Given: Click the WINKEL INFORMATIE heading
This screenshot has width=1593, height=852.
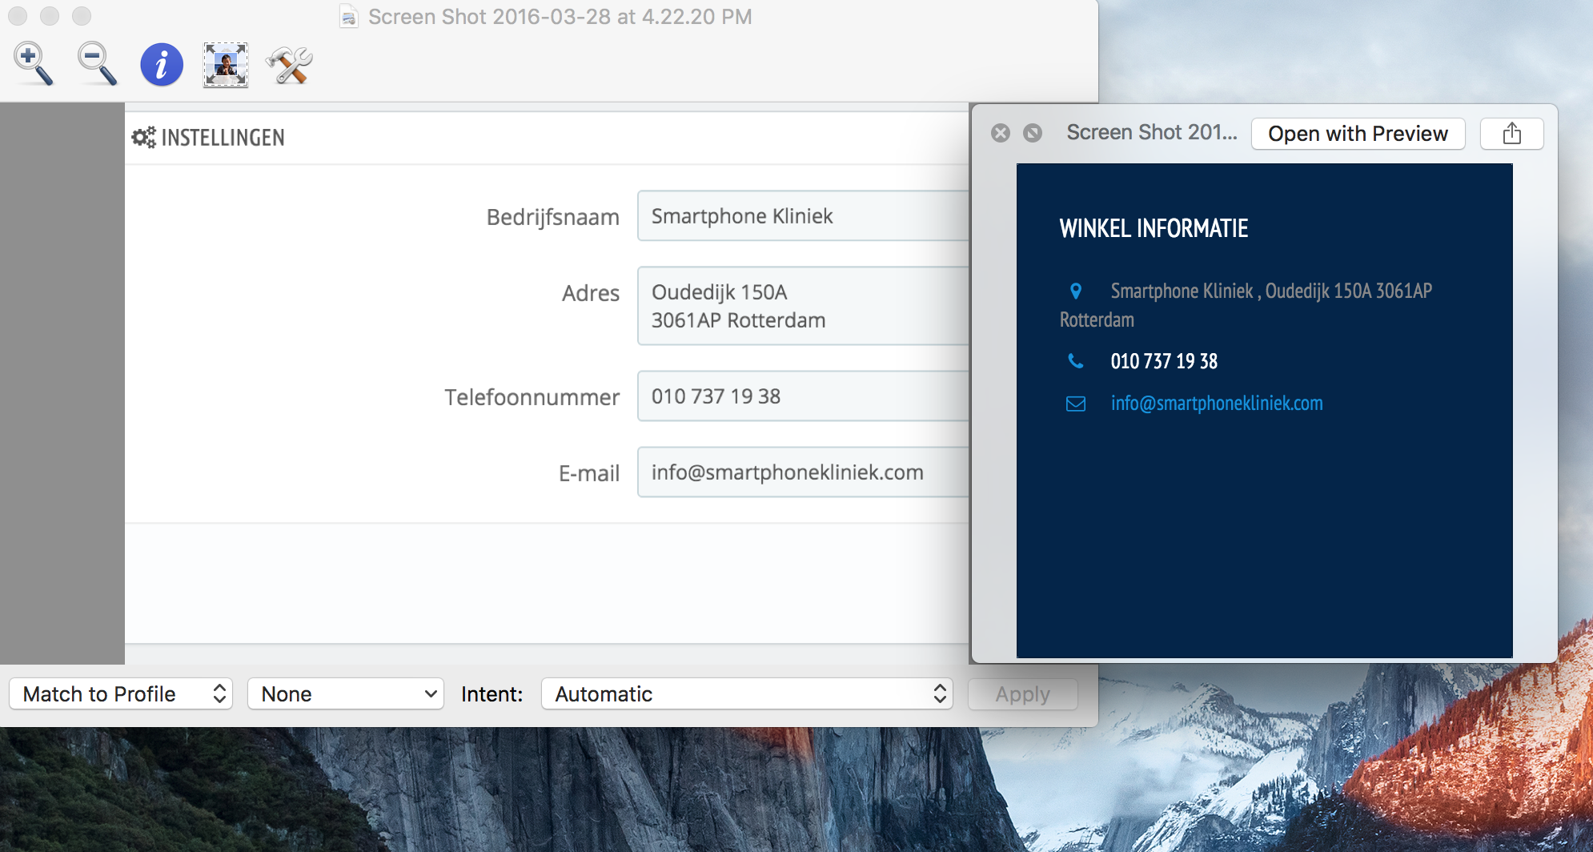Looking at the screenshot, I should point(1154,229).
